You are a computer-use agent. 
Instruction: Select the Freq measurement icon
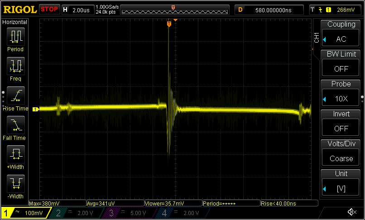click(x=15, y=66)
